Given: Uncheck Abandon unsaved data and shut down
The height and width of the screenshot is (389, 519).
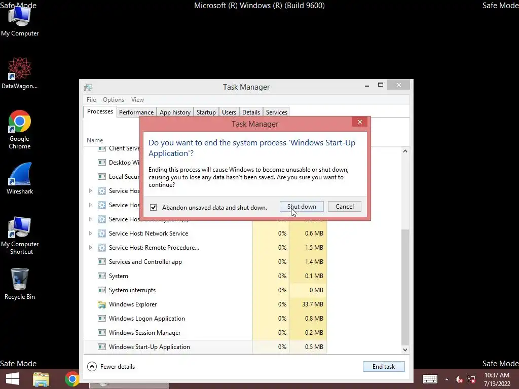Looking at the screenshot, I should tap(153, 207).
